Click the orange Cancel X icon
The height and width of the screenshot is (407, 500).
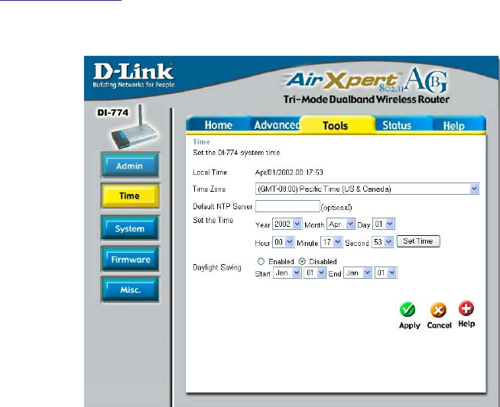tap(438, 310)
